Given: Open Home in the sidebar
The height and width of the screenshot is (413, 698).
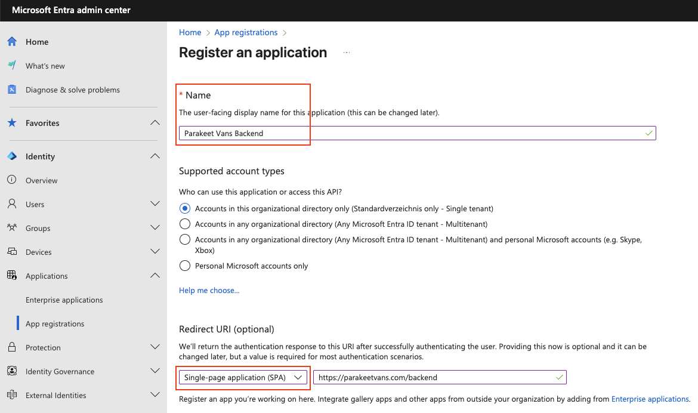Looking at the screenshot, I should click(37, 42).
